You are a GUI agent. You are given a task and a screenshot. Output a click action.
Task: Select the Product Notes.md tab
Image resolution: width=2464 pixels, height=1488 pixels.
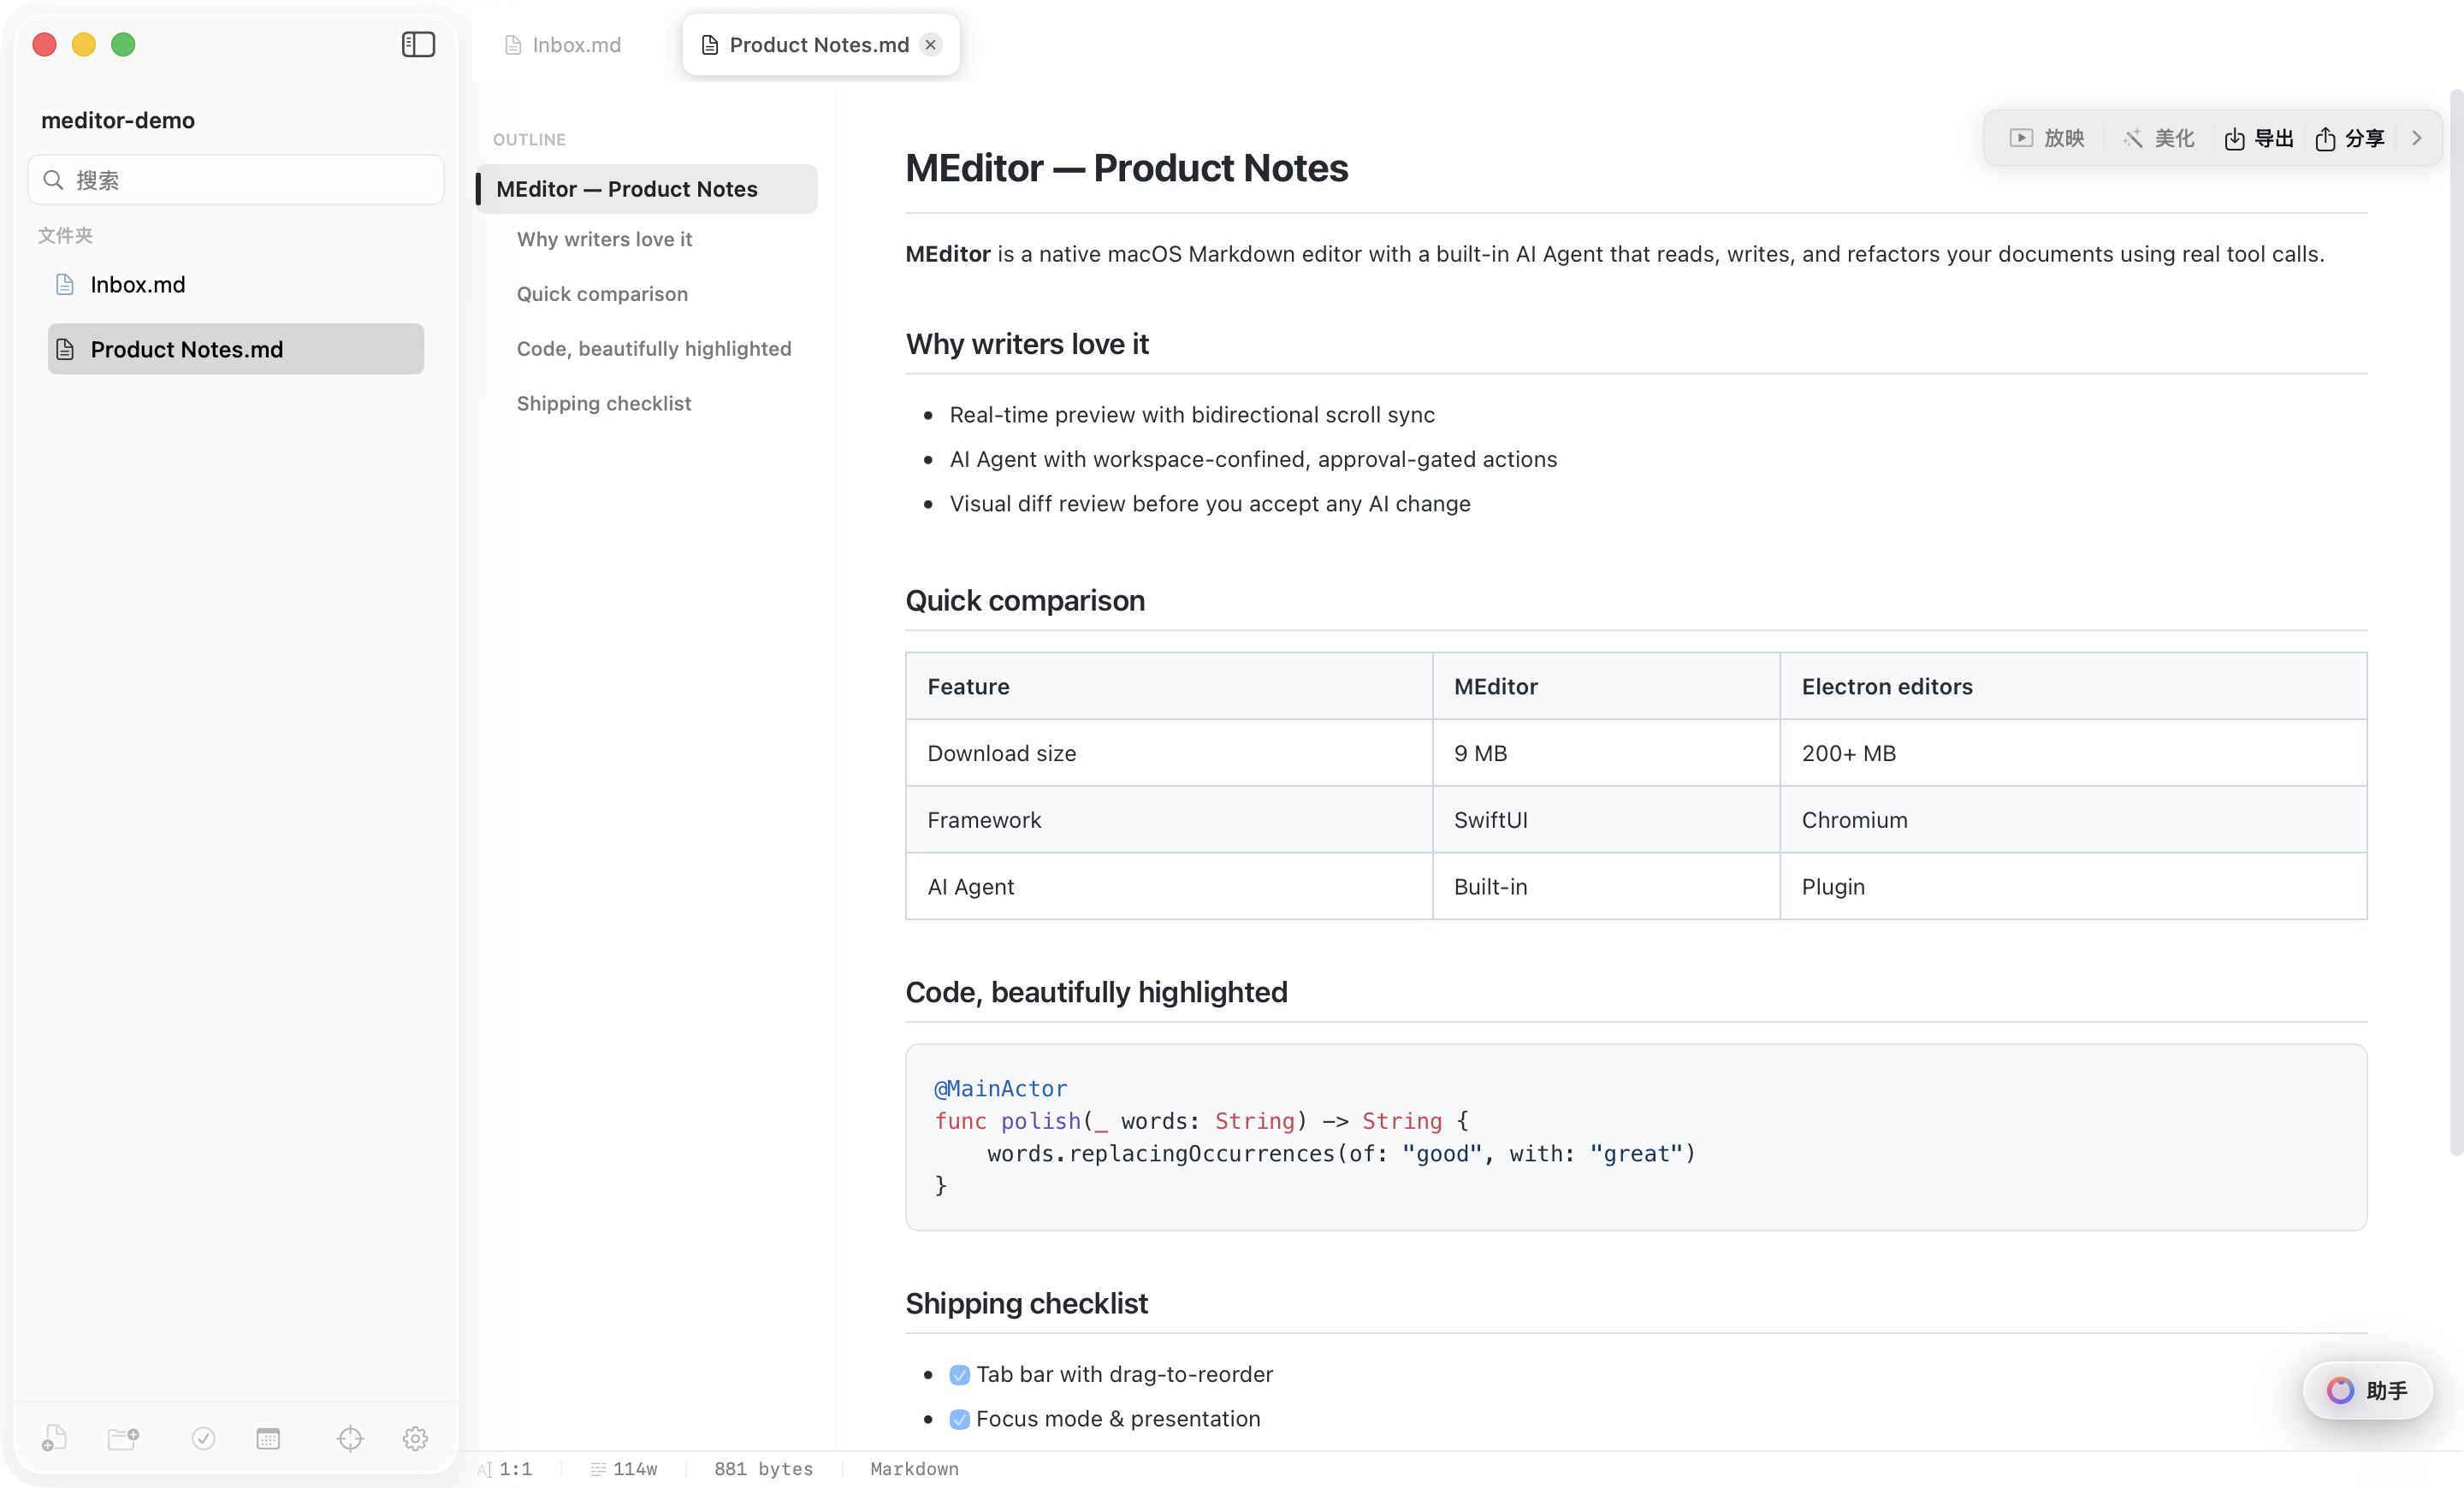[820, 45]
